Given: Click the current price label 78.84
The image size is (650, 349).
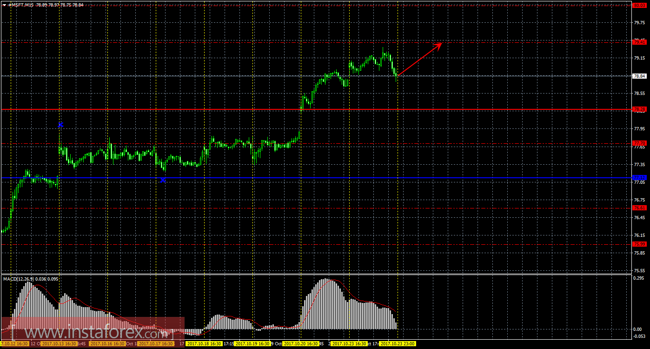Looking at the screenshot, I should [640, 76].
